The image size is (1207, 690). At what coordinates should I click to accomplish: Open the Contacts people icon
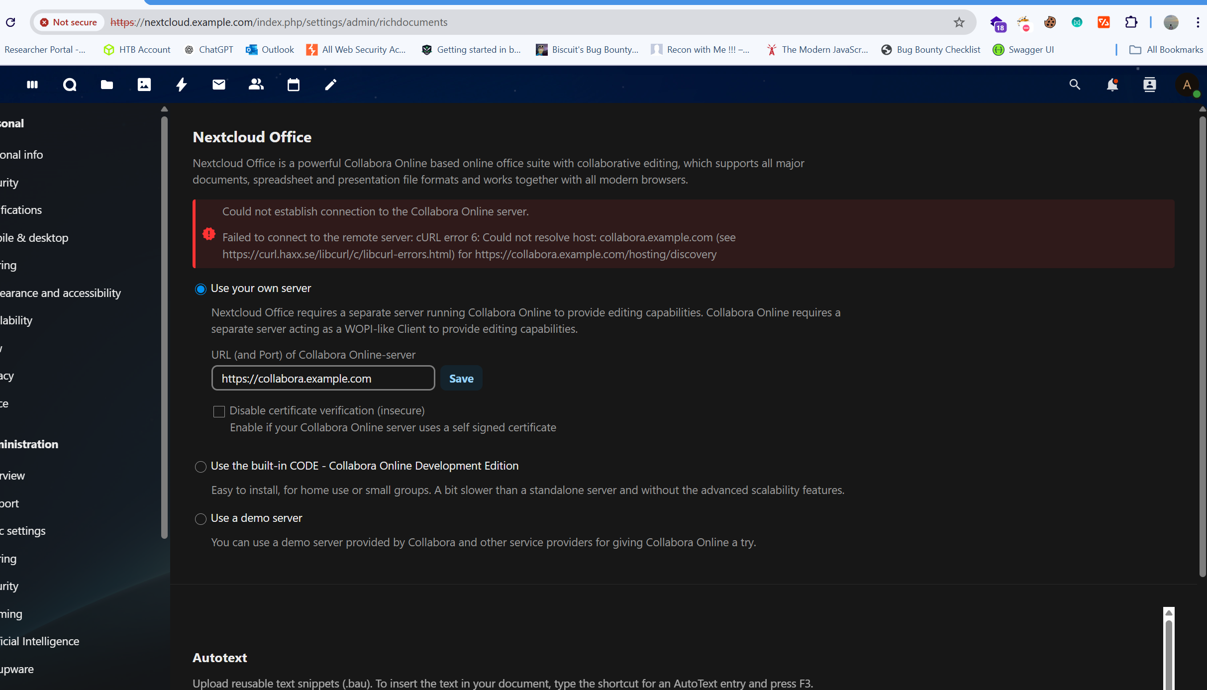(x=256, y=85)
